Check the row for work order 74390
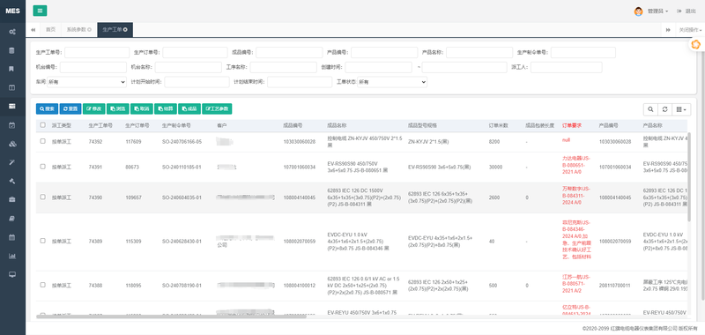Image resolution: width=705 pixels, height=335 pixels. (x=42, y=197)
